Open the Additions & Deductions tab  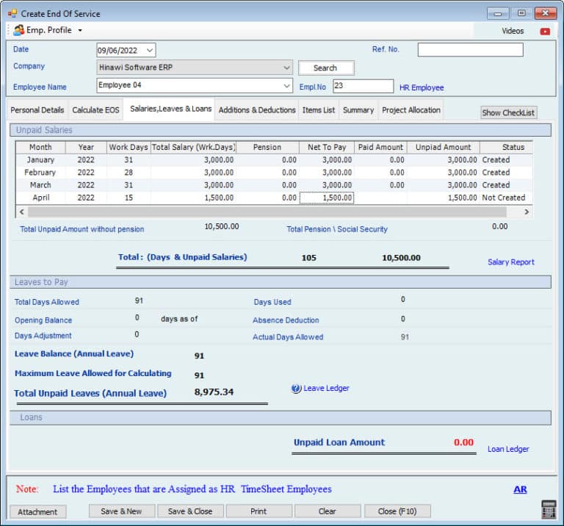click(x=257, y=110)
